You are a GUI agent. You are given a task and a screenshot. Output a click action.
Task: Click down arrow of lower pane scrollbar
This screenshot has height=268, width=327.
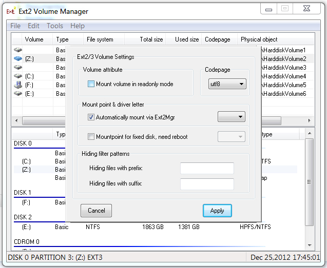coord(310,245)
